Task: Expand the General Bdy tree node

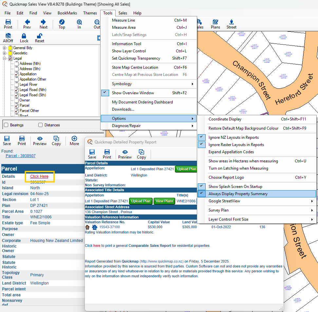Action: (5, 48)
